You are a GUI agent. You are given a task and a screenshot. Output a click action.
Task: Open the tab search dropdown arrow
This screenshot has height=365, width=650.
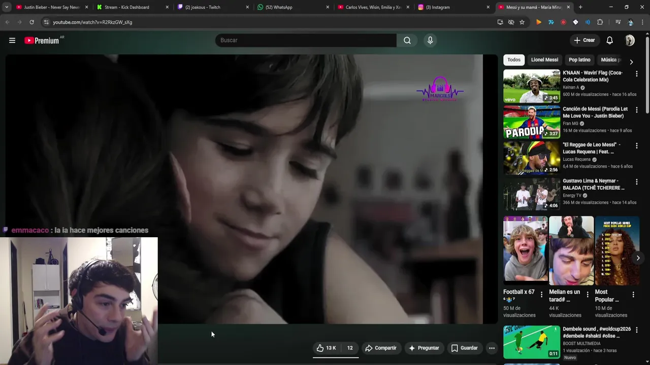[x=6, y=7]
